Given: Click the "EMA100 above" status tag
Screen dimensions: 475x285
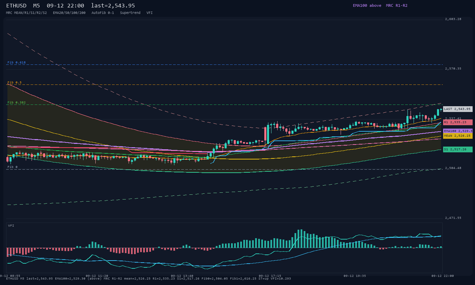Looking at the screenshot, I should [367, 5].
